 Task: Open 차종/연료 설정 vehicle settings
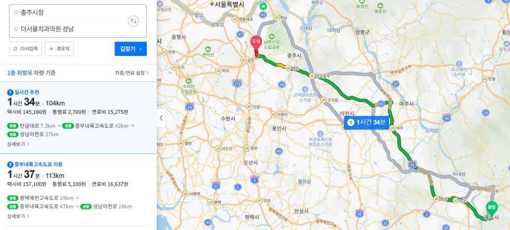[x=131, y=73]
